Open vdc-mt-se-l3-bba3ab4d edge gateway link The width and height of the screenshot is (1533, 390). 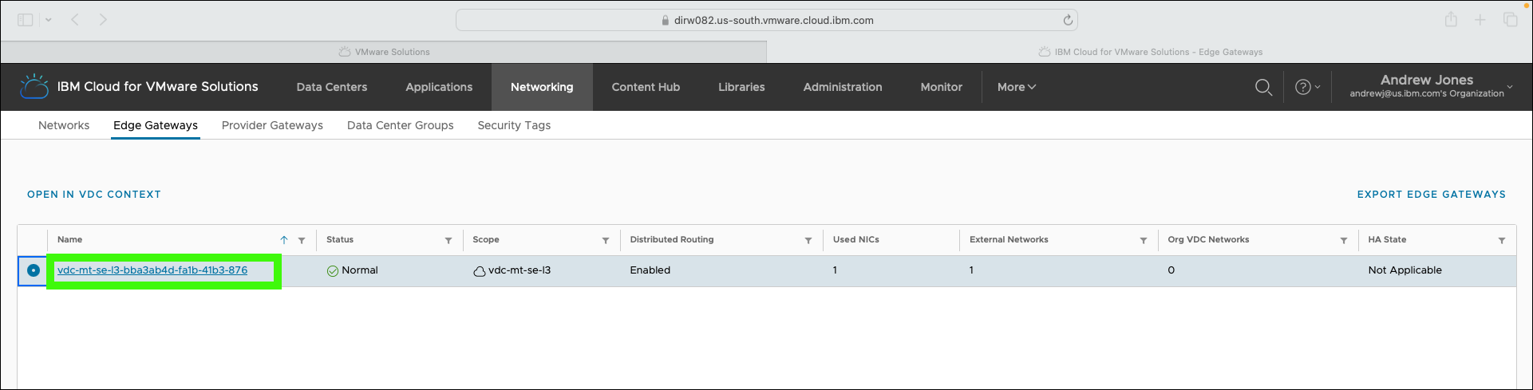tap(152, 270)
